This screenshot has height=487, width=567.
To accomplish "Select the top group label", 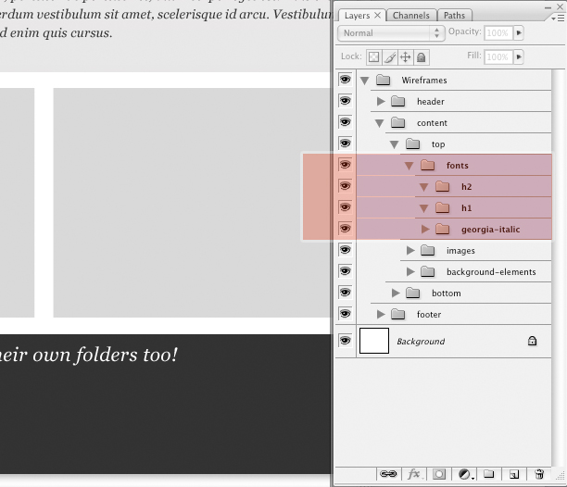I will click(x=438, y=144).
